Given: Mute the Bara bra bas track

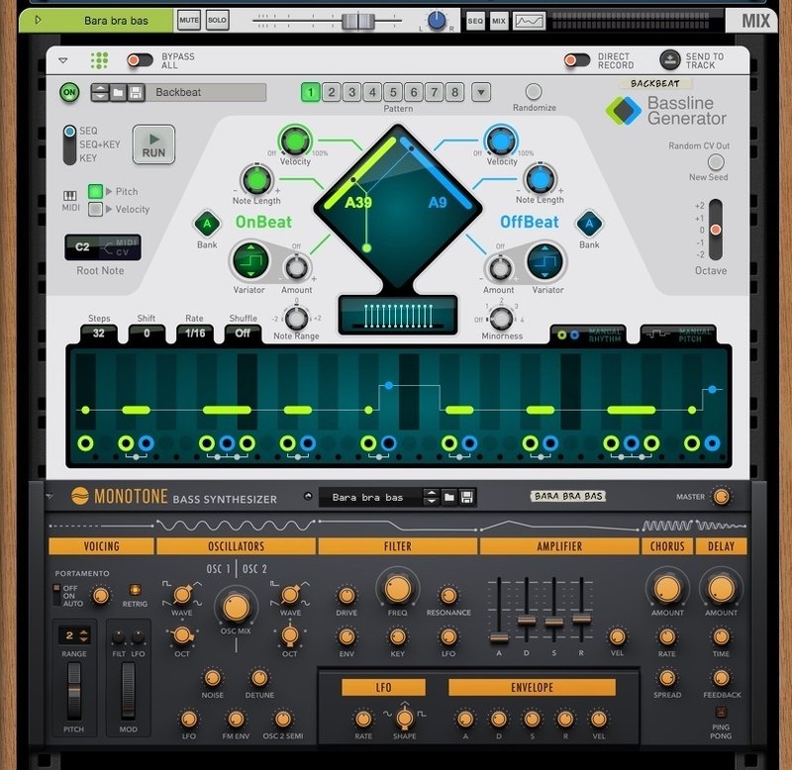Looking at the screenshot, I should pos(188,20).
